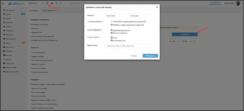Open Звонки in the sidebar
The image size is (244, 111).
point(8,59)
